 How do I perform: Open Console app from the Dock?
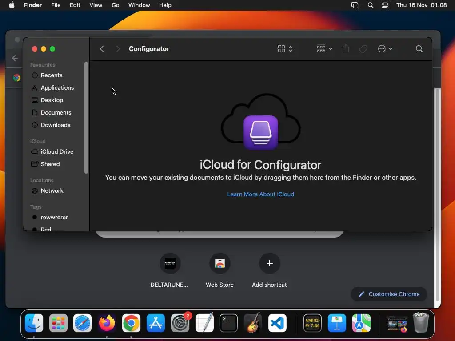click(312, 323)
